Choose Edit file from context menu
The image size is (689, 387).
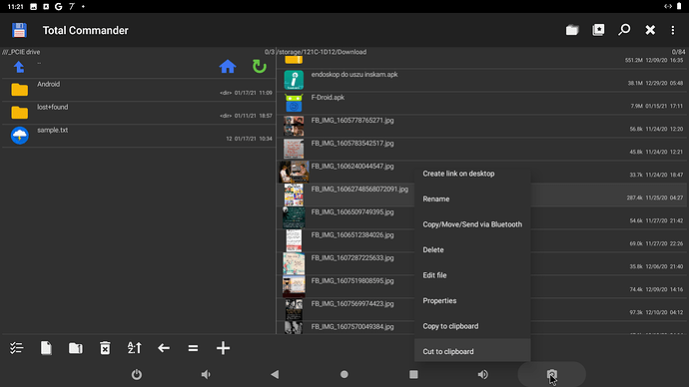tap(472, 275)
